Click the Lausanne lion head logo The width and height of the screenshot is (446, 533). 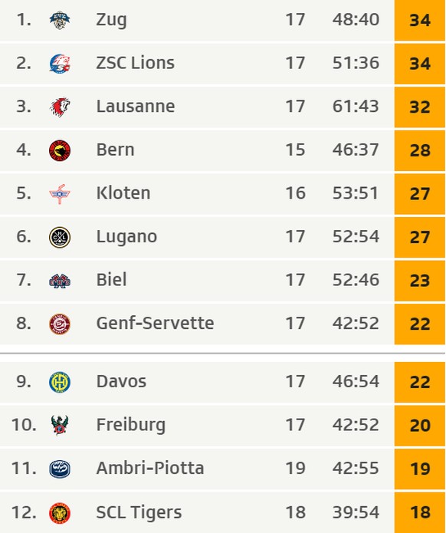60,107
